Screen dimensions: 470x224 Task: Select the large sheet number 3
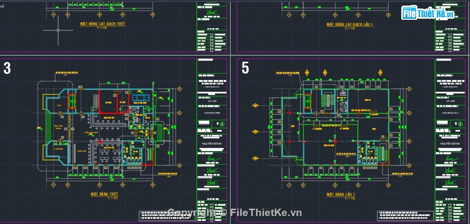[x=7, y=68]
